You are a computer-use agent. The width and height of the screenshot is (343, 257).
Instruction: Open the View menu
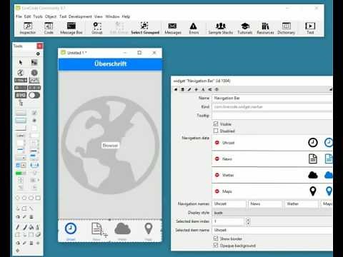99,16
